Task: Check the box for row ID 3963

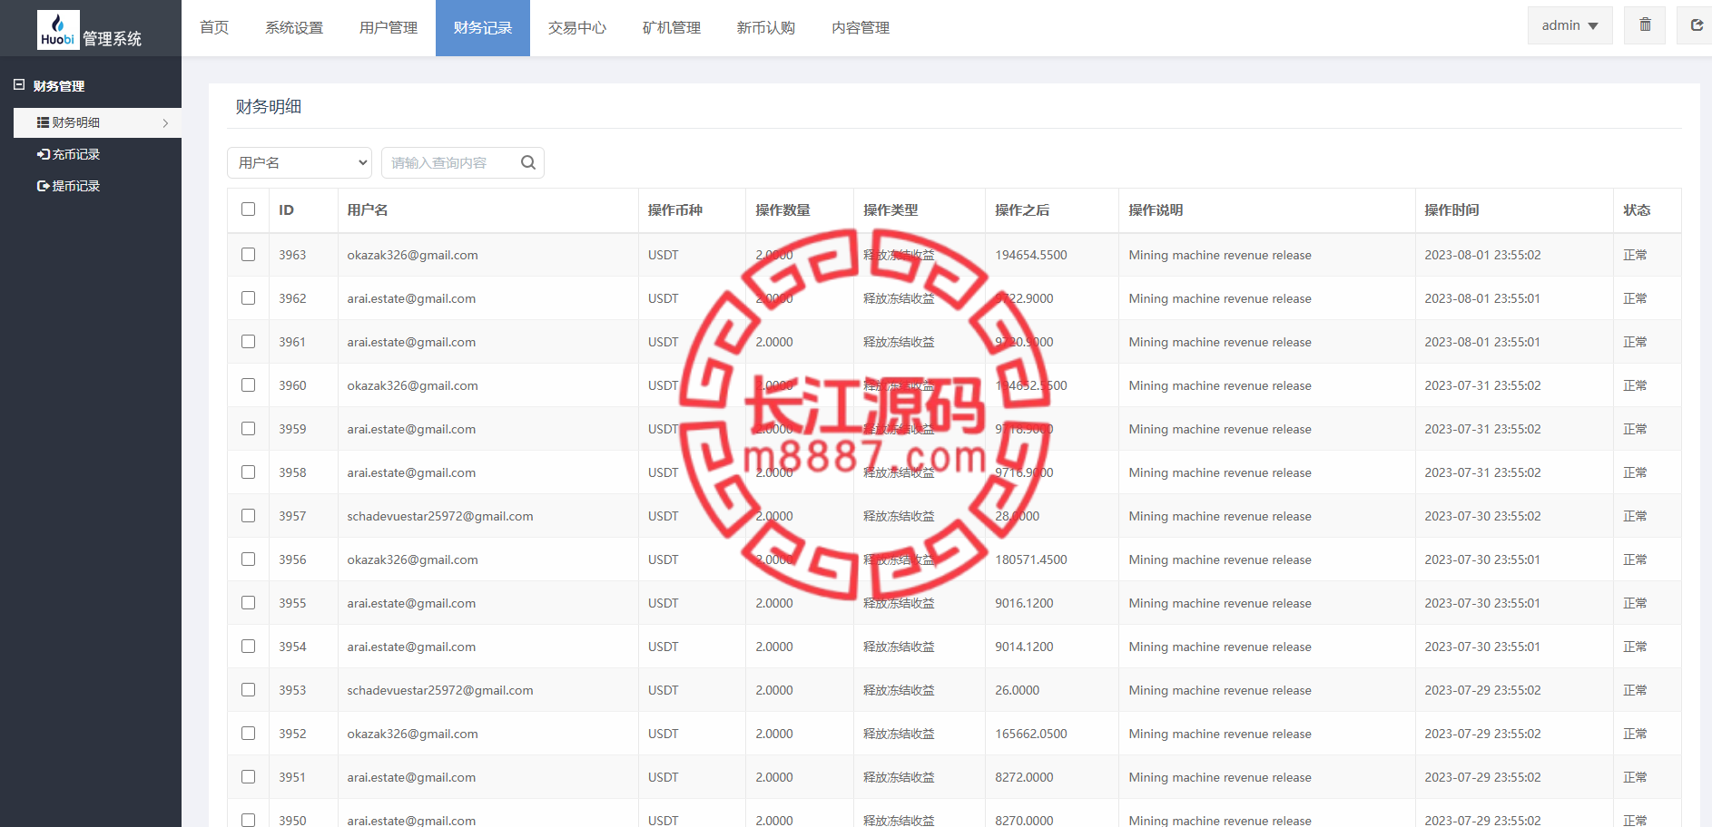Action: [248, 255]
